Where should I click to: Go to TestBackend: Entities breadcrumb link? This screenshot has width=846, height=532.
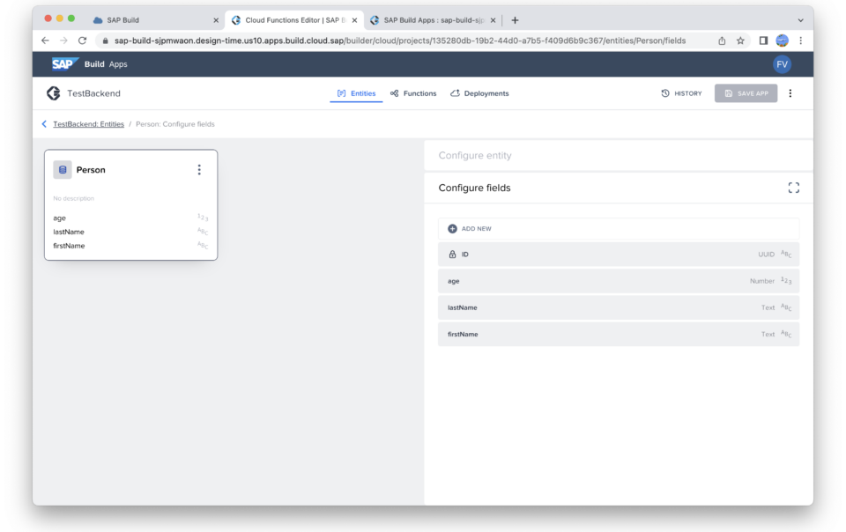click(88, 124)
